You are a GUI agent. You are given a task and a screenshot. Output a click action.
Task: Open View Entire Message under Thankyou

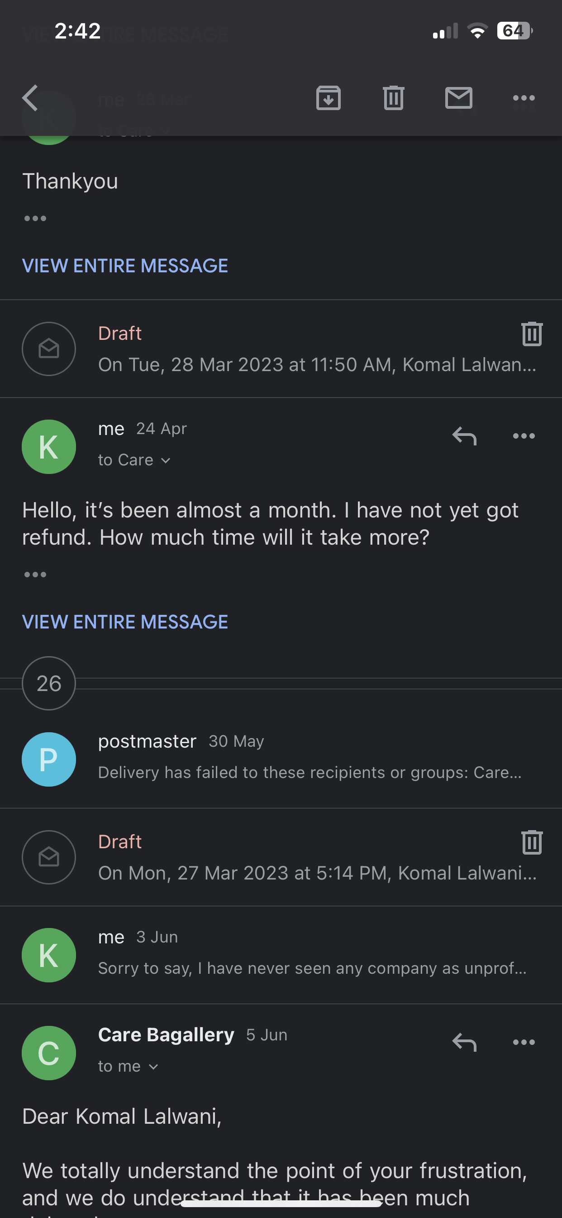125,266
